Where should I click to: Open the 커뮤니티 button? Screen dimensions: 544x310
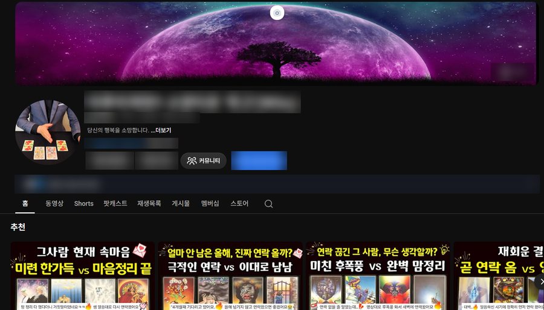point(203,161)
